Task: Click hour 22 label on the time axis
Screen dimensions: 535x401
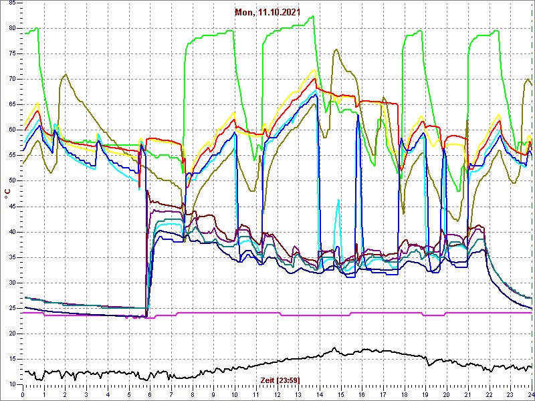Action: (490, 394)
